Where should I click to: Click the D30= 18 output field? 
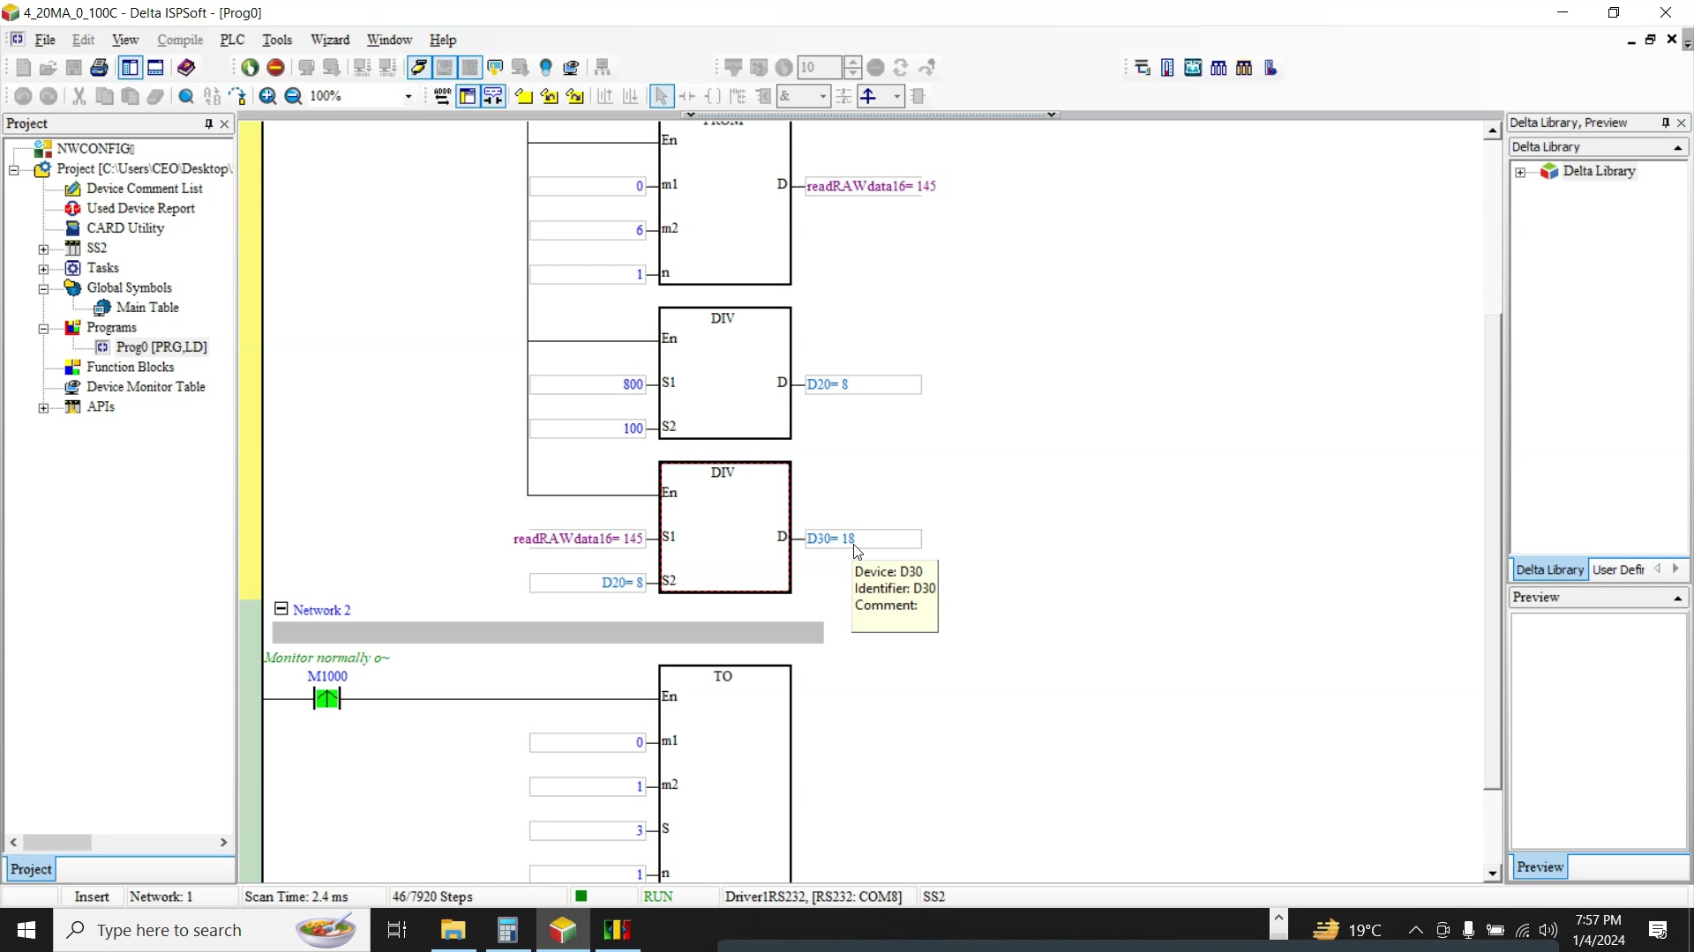click(x=863, y=539)
